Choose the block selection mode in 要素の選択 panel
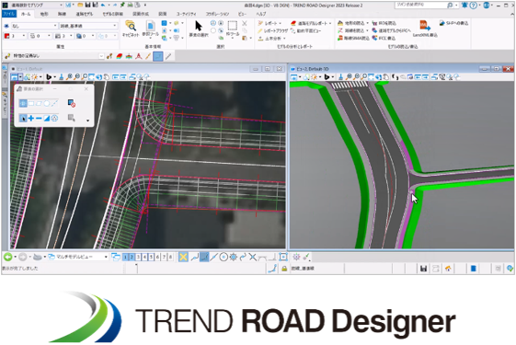 (31, 103)
